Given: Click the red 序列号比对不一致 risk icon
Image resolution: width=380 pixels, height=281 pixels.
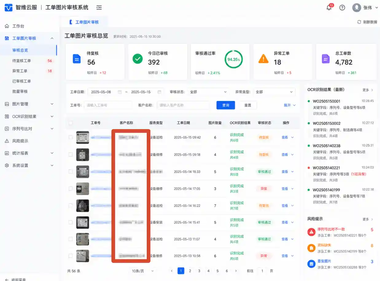Looking at the screenshot, I should pos(311,232).
